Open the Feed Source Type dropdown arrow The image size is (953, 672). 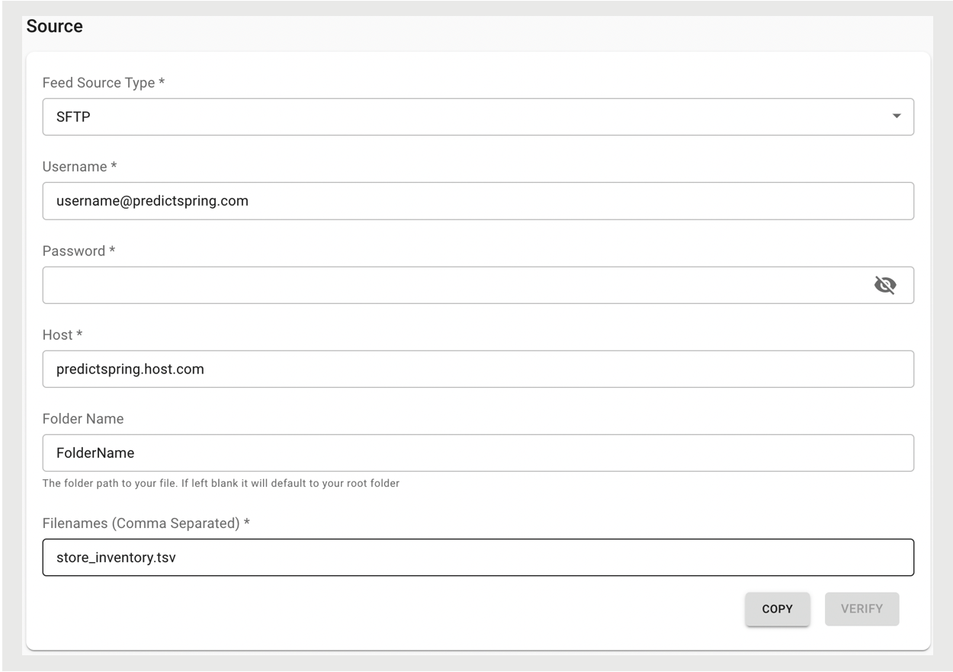pyautogui.click(x=897, y=117)
